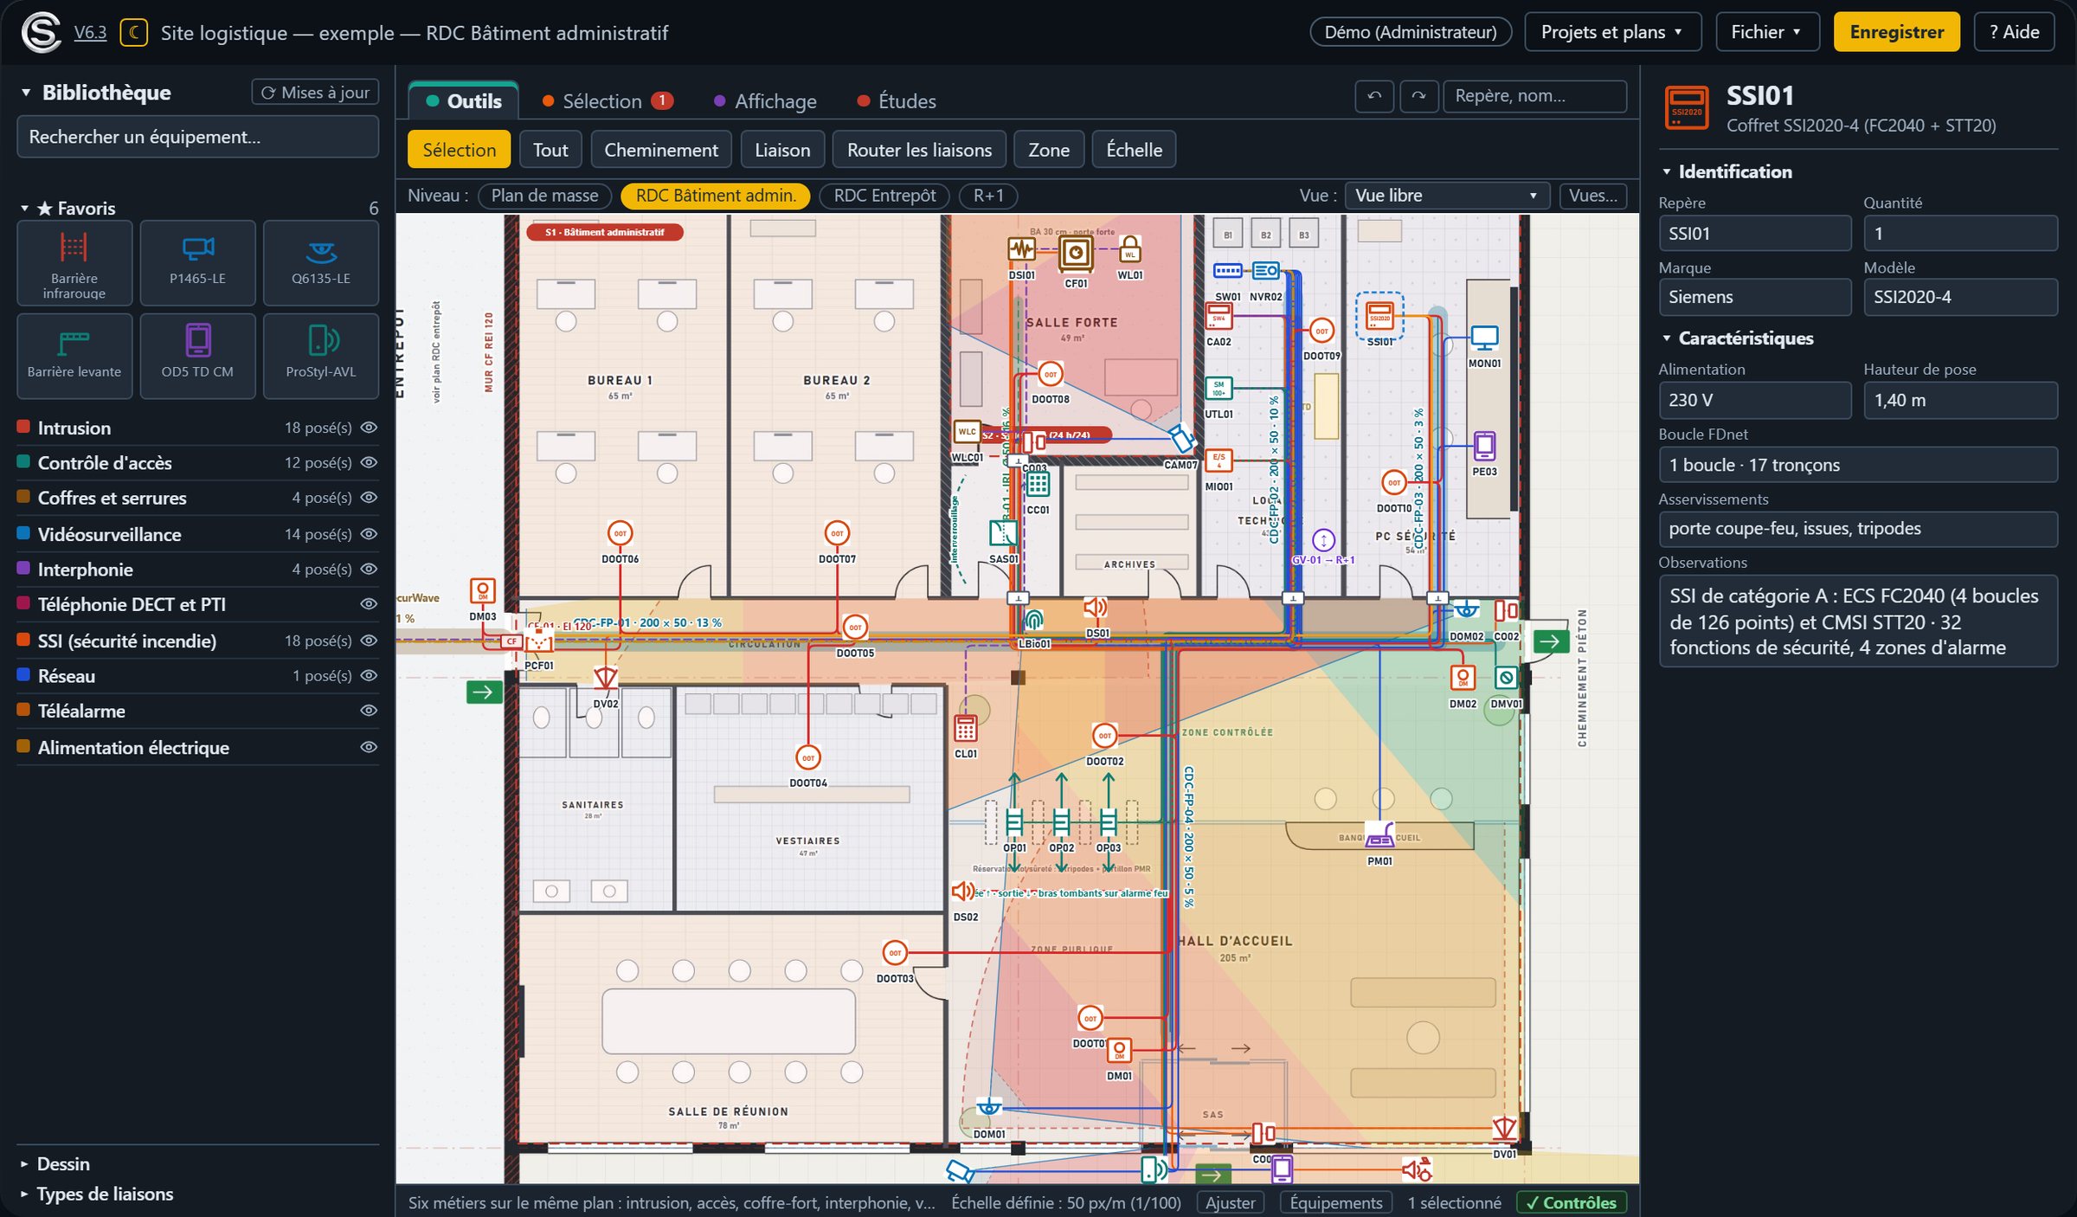Switch to the Sélection tab

pyautogui.click(x=608, y=101)
